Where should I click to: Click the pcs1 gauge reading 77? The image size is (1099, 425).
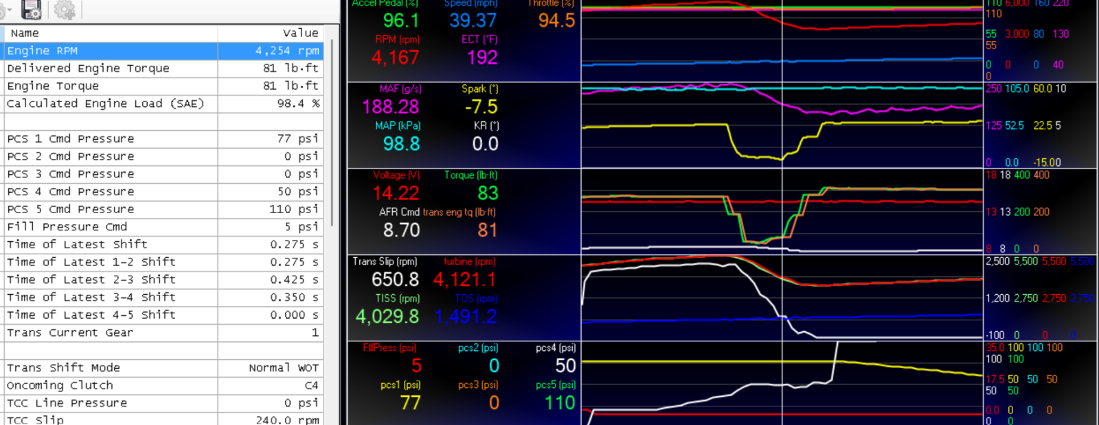pos(410,403)
